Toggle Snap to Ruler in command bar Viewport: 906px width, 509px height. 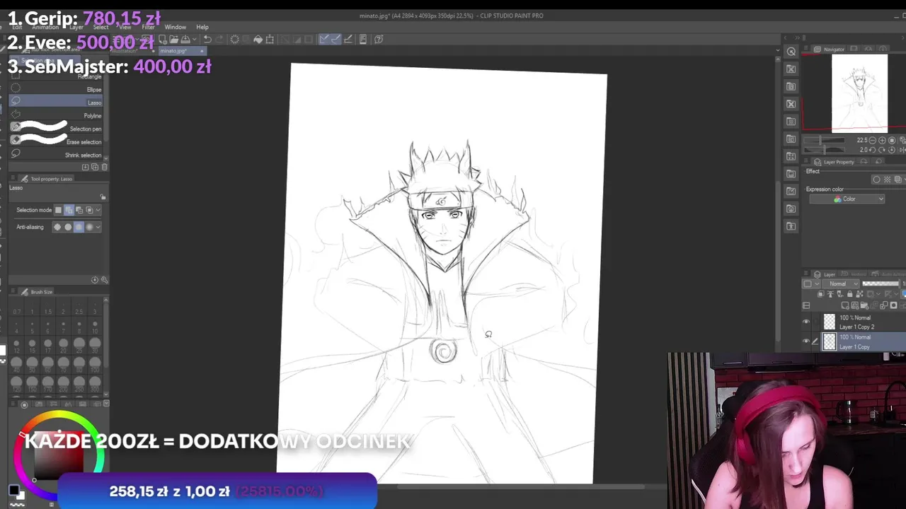(324, 40)
